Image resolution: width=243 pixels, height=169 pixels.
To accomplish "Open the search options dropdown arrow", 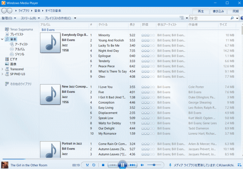I will [x=237, y=18].
